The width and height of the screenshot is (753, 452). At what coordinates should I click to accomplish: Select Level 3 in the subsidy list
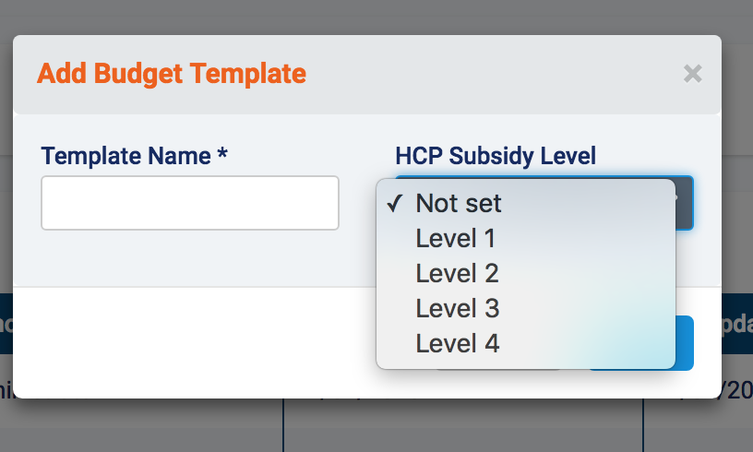point(457,309)
